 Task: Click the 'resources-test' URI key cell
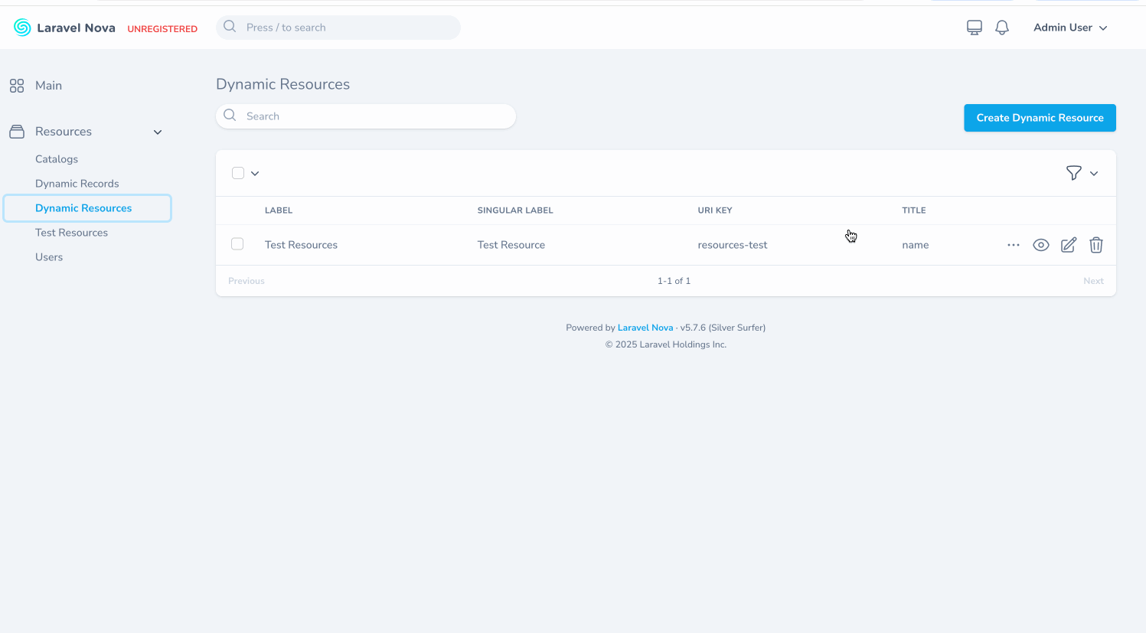(733, 245)
